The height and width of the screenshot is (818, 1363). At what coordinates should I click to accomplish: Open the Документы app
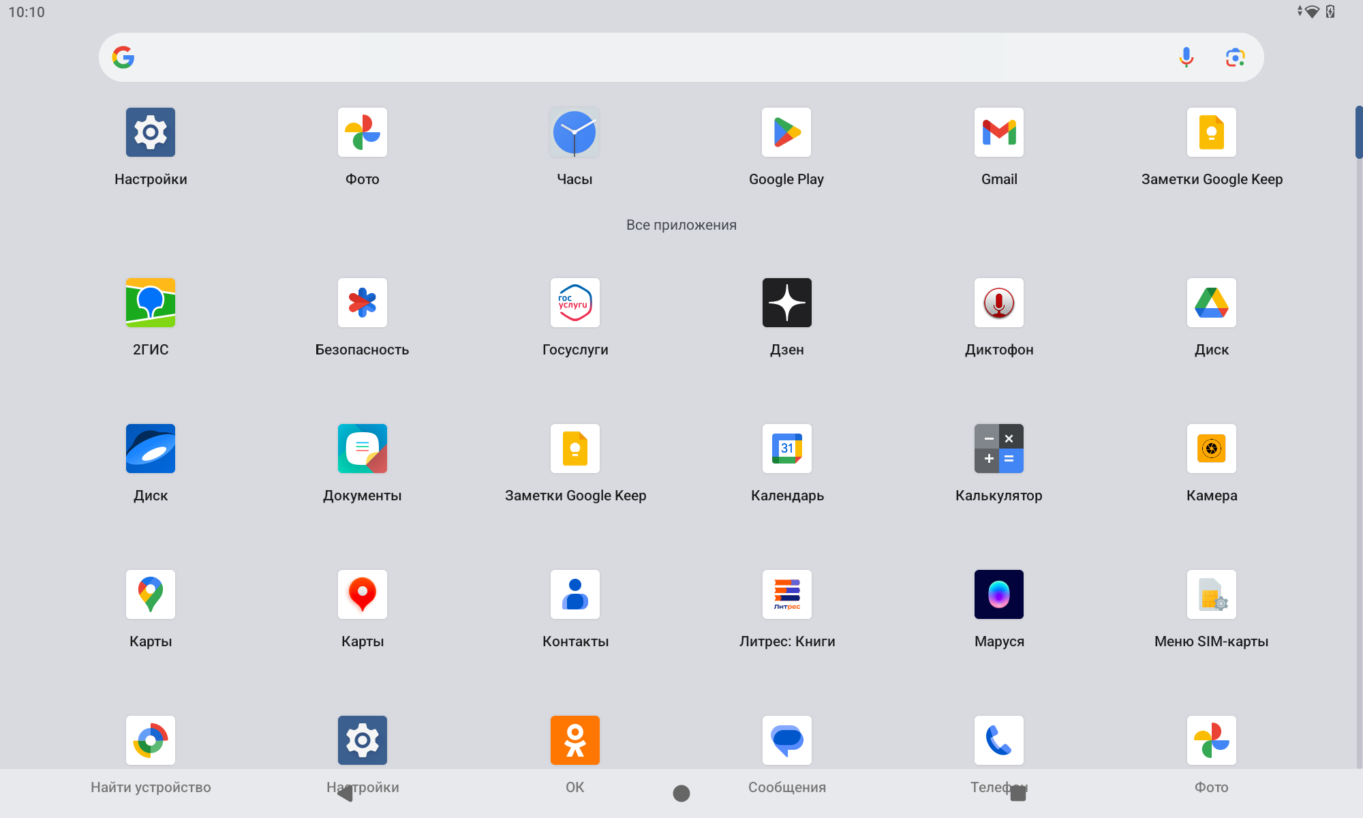point(363,449)
